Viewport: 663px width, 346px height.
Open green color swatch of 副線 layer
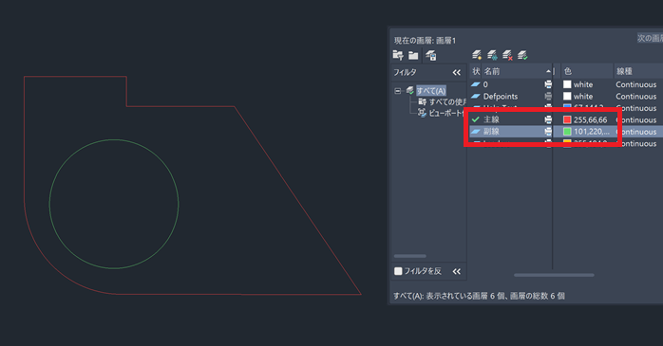(567, 132)
